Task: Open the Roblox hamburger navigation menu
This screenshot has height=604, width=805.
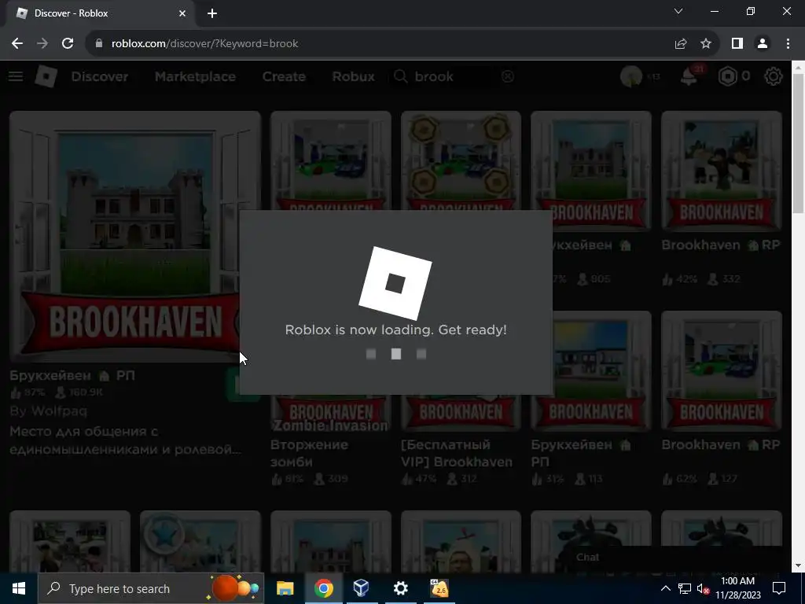Action: pyautogui.click(x=16, y=76)
